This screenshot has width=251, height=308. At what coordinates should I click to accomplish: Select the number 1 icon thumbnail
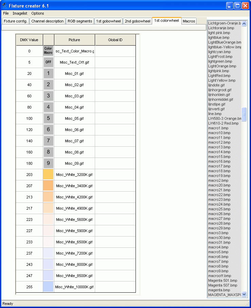pyautogui.click(x=48, y=74)
